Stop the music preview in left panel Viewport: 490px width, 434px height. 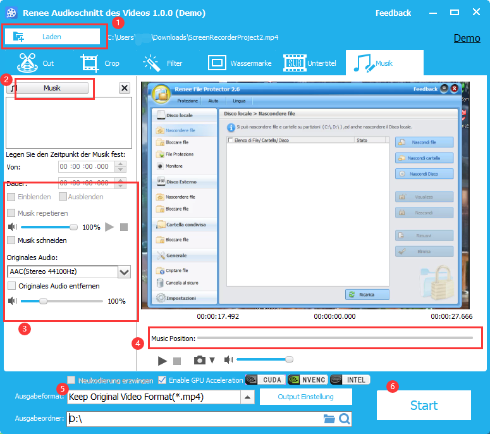pos(124,227)
